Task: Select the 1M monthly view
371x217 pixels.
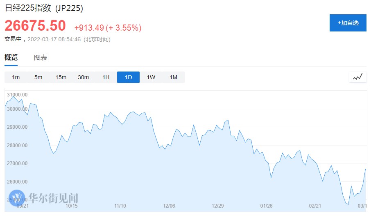Action: tap(173, 77)
